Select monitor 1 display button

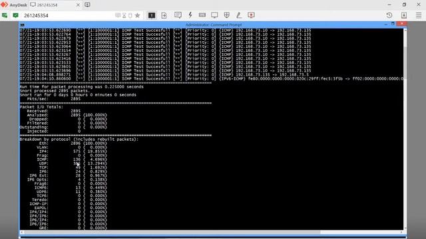[152, 15]
